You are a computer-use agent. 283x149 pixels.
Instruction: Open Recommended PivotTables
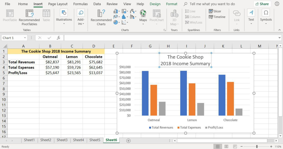click(x=29, y=18)
